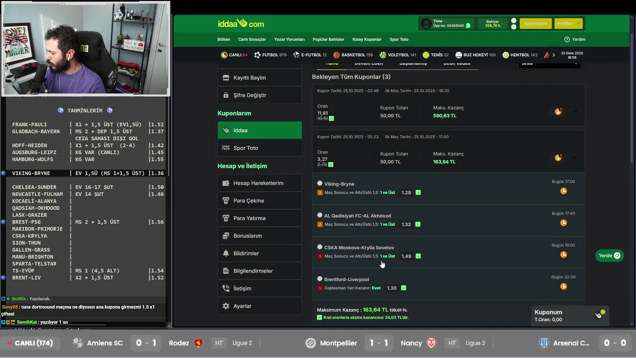Click the yellow Kuponlarım button
The height and width of the screenshot is (358, 636).
pyautogui.click(x=536, y=23)
